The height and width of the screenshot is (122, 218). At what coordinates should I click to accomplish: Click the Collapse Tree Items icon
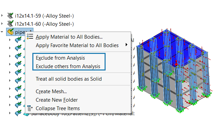pyautogui.click(x=30, y=108)
